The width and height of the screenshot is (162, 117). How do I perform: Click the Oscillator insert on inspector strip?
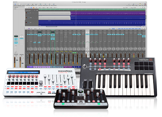pos(22,39)
